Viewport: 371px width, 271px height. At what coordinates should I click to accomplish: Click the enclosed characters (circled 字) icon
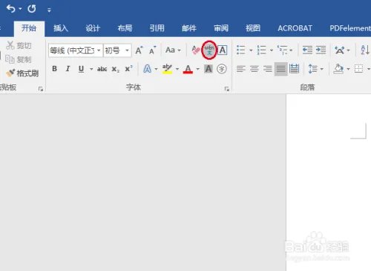(222, 69)
